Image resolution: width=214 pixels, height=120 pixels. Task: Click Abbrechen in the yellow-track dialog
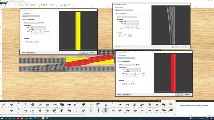[92, 53]
